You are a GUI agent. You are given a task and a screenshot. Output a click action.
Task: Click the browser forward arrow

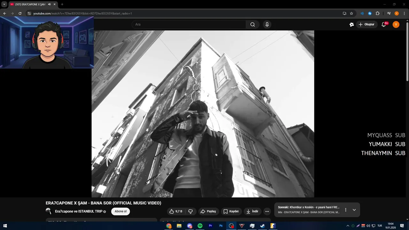(x=12, y=13)
